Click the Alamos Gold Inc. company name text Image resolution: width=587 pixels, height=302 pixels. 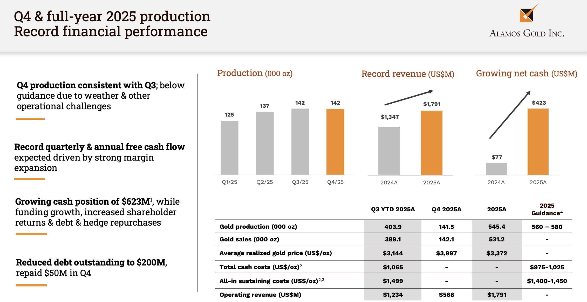527,33
